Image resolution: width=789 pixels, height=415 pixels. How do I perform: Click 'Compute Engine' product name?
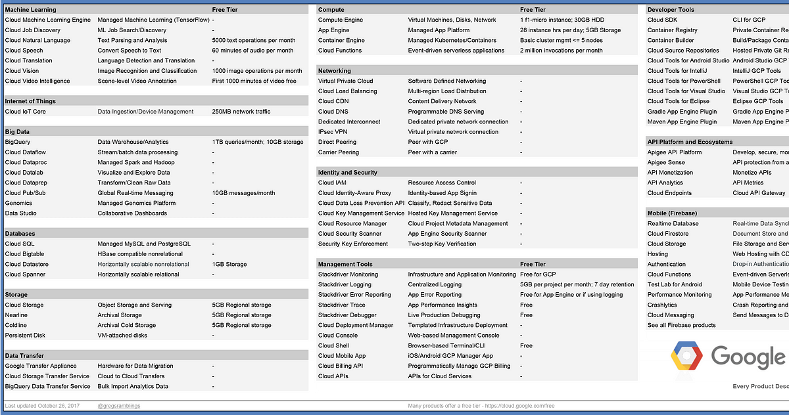tap(341, 20)
